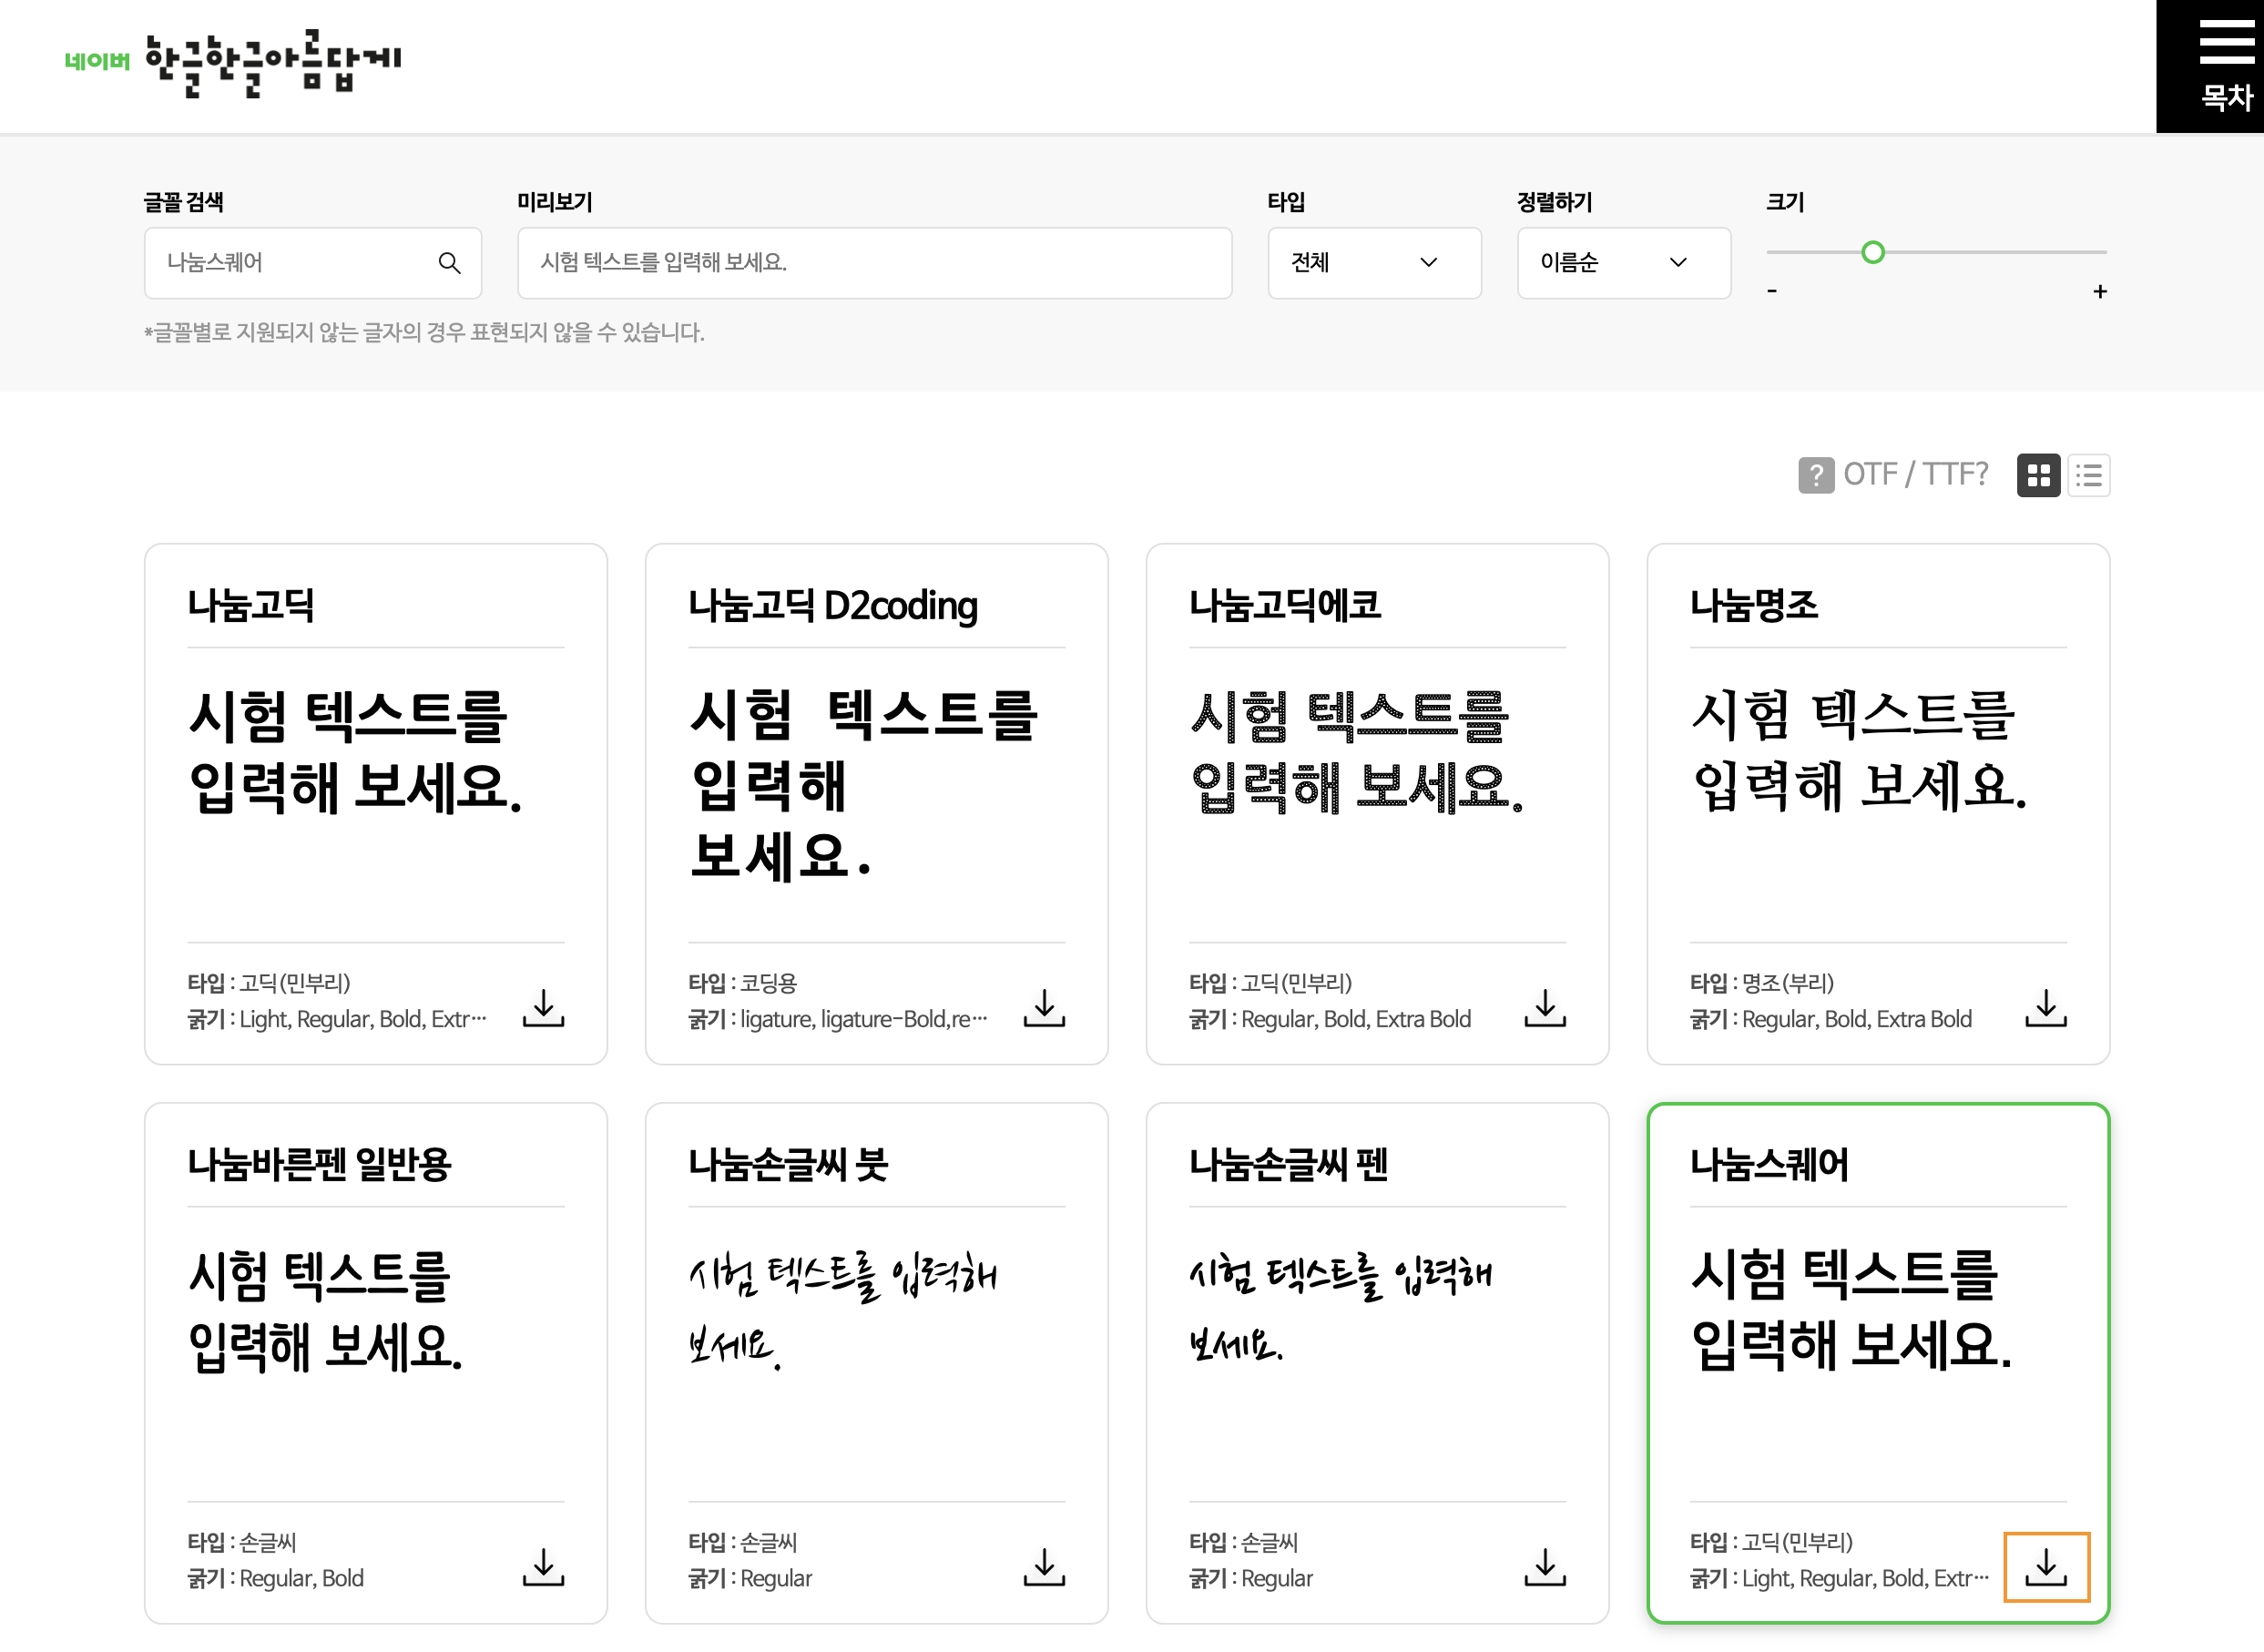
Task: Switch to list view layout
Action: click(x=2089, y=475)
